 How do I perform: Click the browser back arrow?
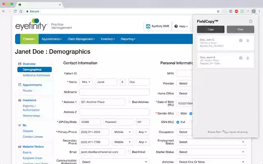[4, 11]
